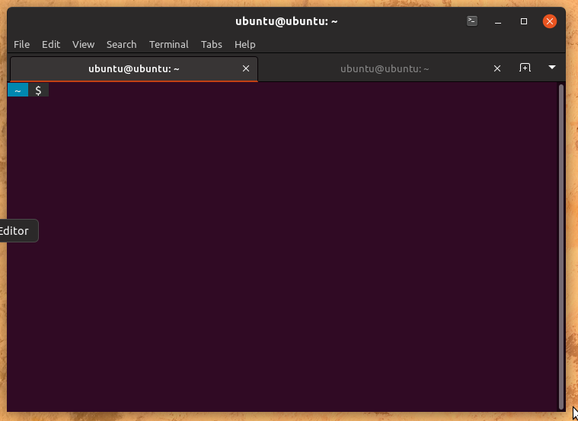Image resolution: width=578 pixels, height=421 pixels.
Task: Open the Help menu
Action: (x=244, y=45)
